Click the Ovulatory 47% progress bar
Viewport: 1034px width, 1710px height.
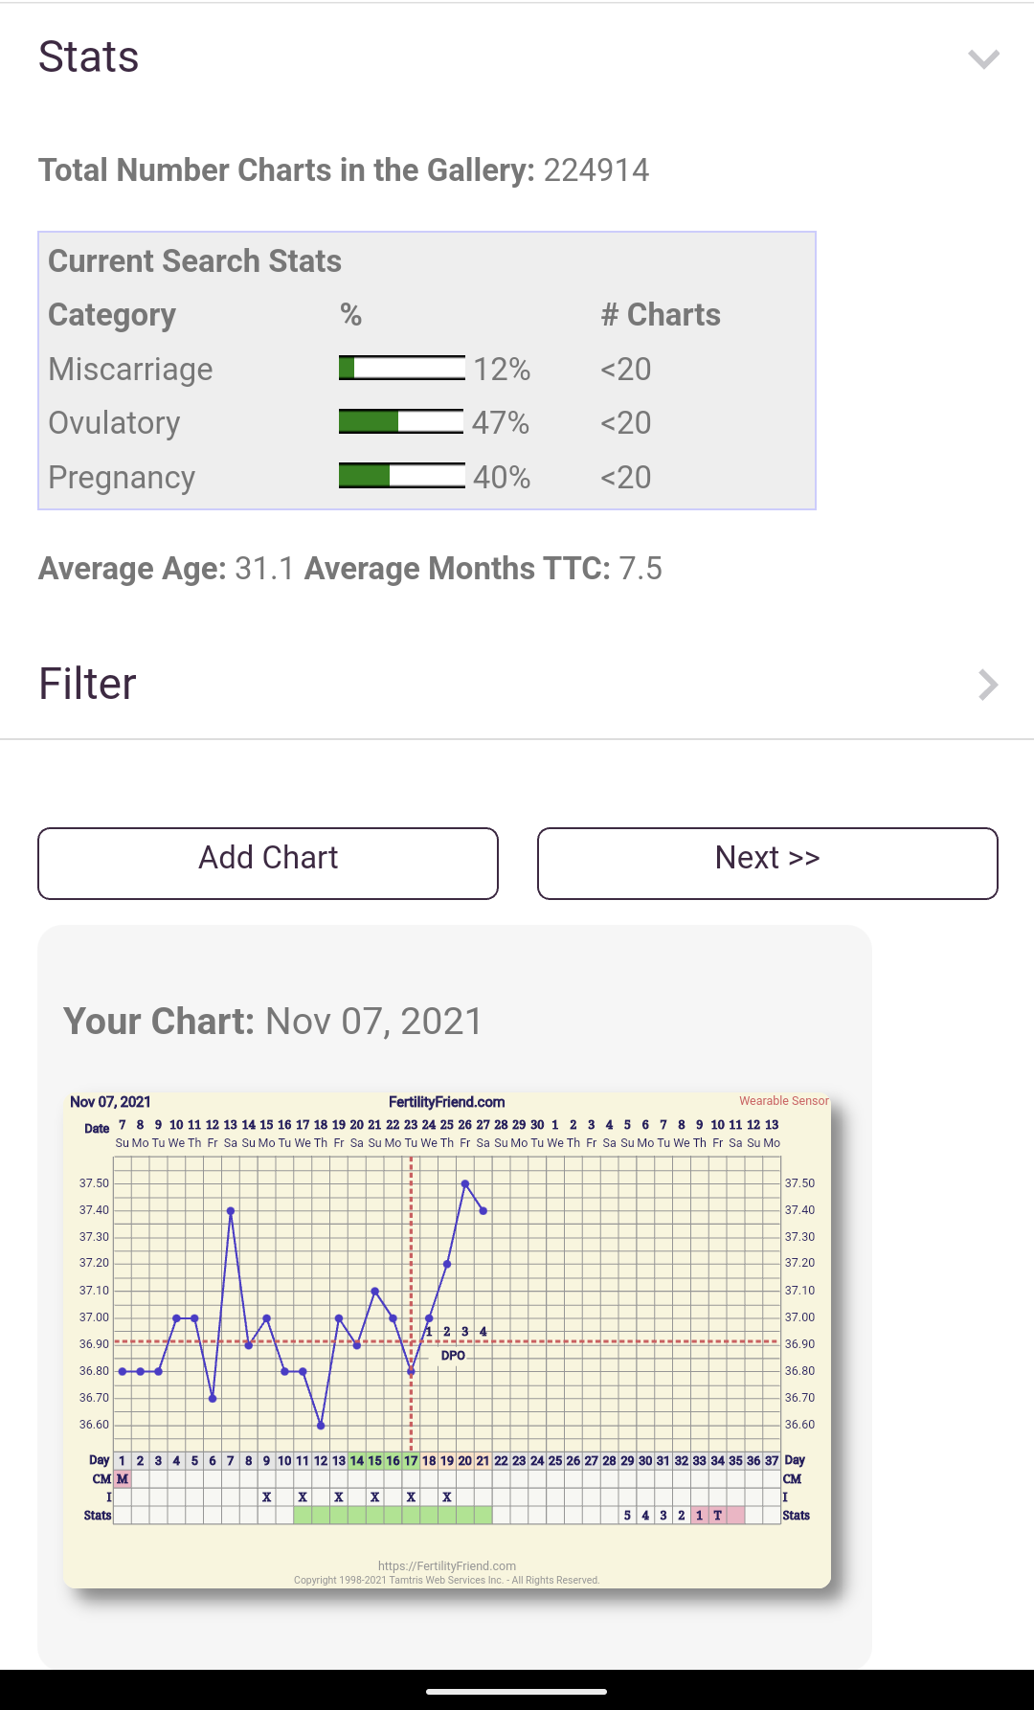pyautogui.click(x=402, y=422)
